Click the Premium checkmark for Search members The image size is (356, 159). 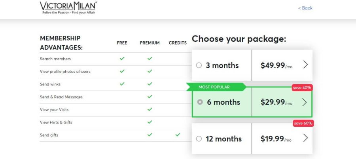(150, 59)
